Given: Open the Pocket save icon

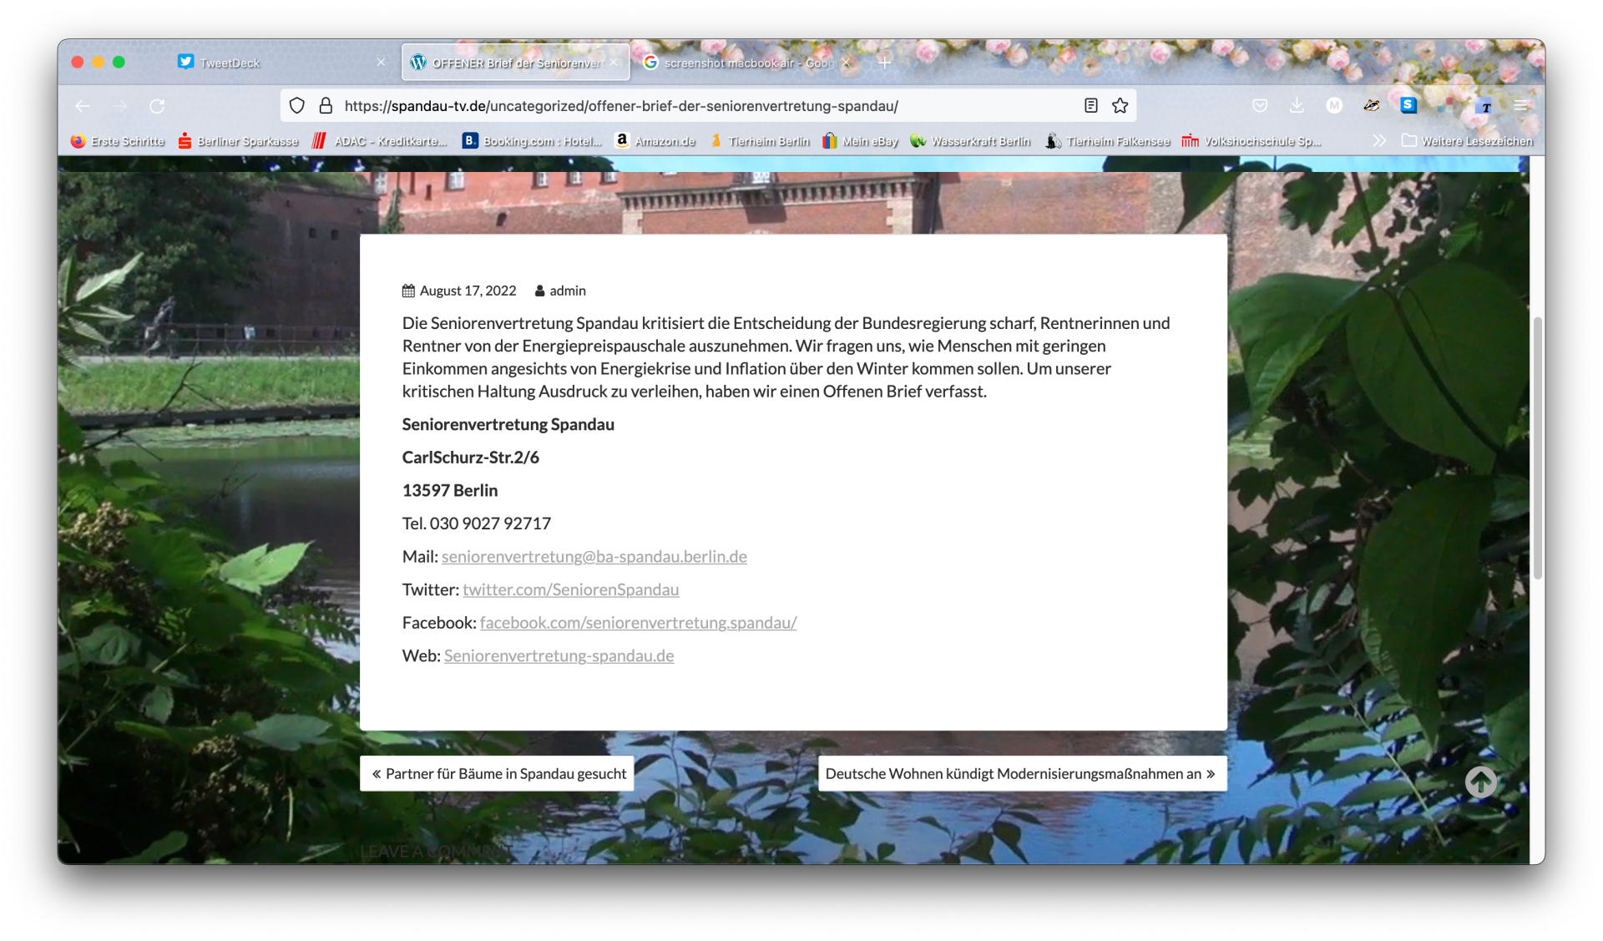Looking at the screenshot, I should click(1260, 106).
